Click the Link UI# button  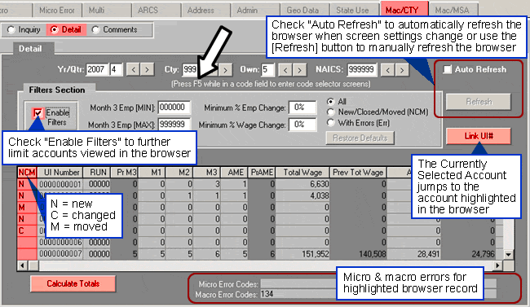pos(479,136)
